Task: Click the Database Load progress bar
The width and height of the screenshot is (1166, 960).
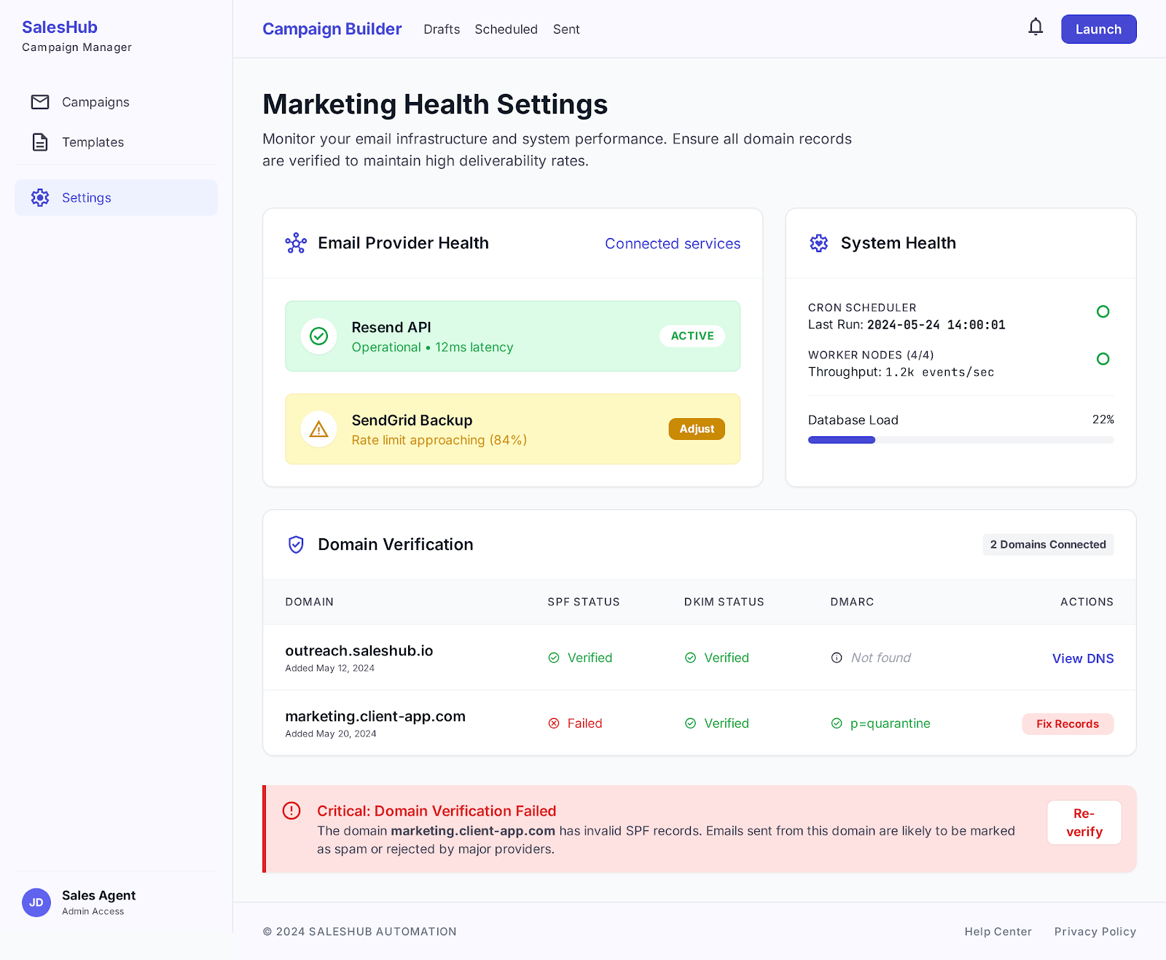Action: coord(960,440)
